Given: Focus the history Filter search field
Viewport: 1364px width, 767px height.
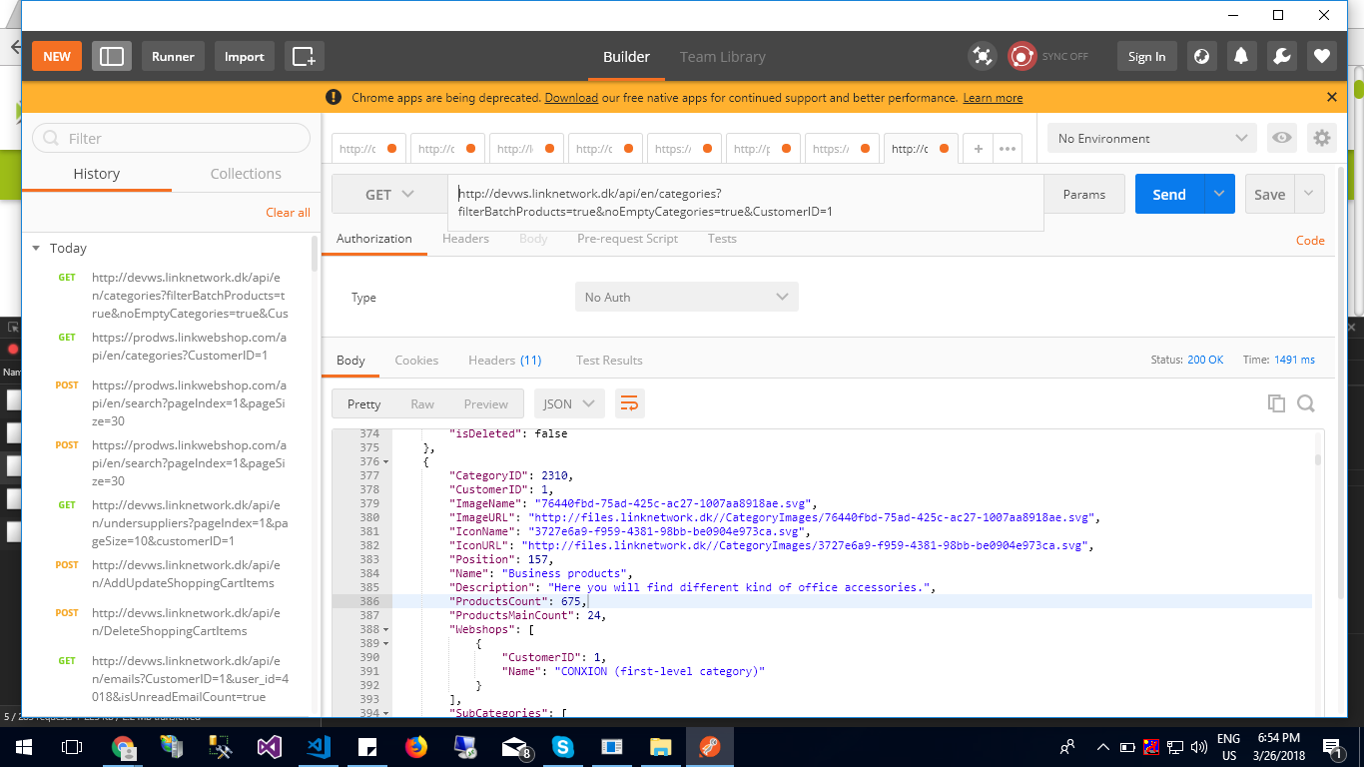Looking at the screenshot, I should [171, 138].
